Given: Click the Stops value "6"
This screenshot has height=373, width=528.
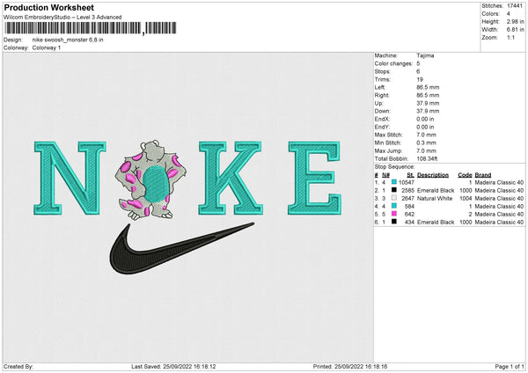Looking at the screenshot, I should click(418, 72).
